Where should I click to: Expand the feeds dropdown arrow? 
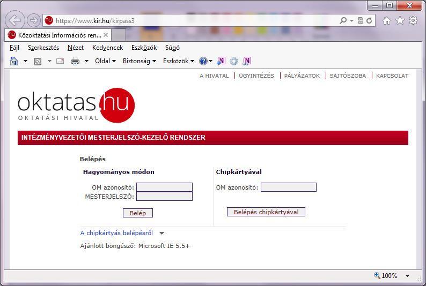[x=49, y=61]
